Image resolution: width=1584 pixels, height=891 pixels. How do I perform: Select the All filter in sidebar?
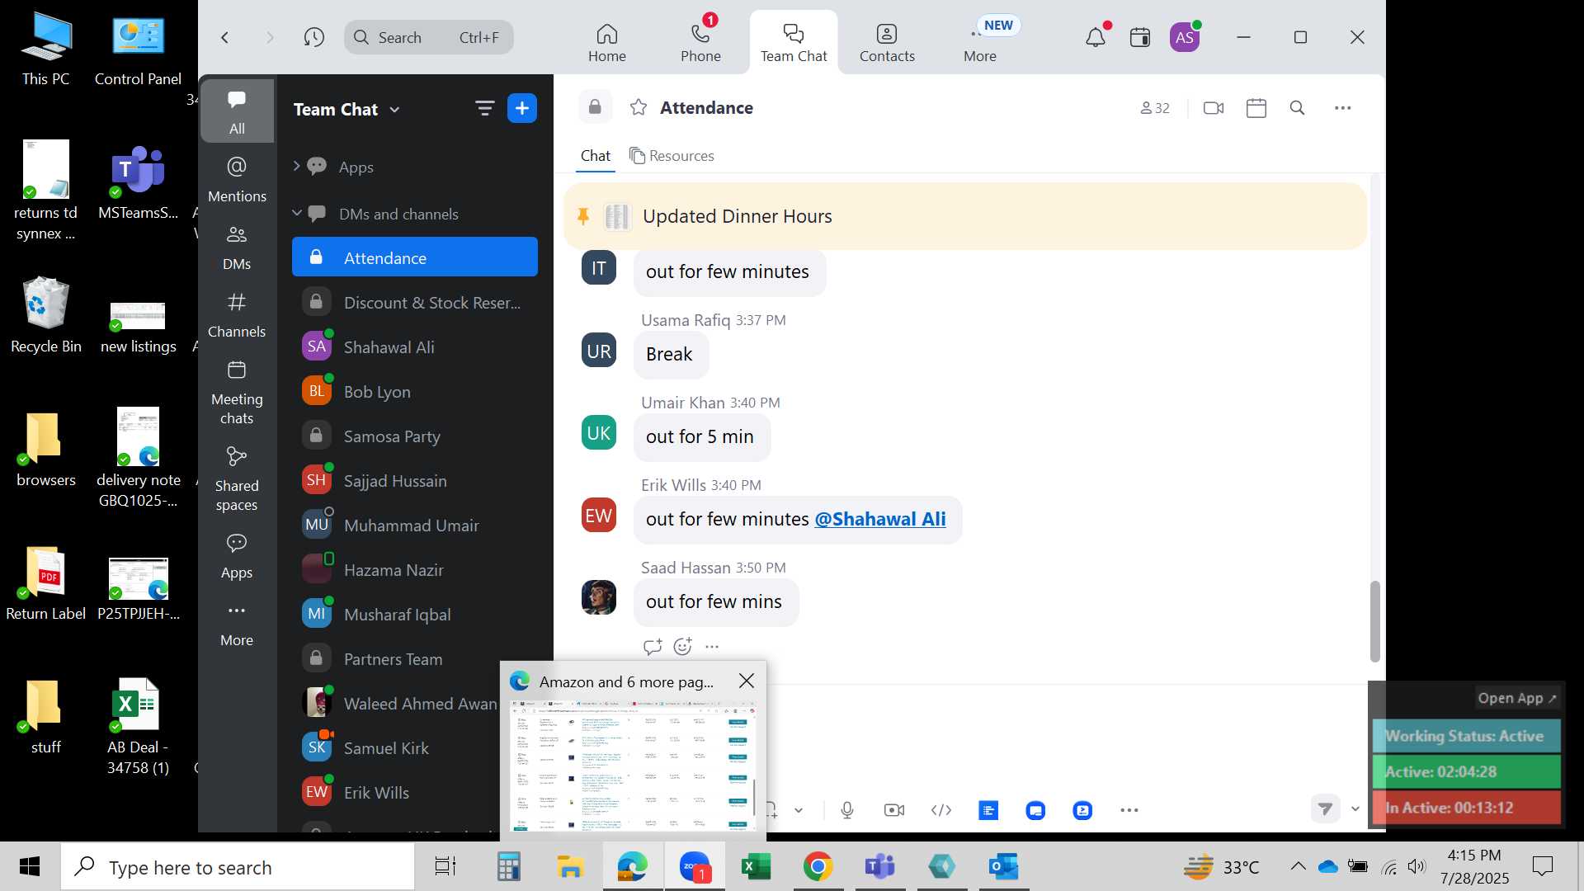coord(237,111)
